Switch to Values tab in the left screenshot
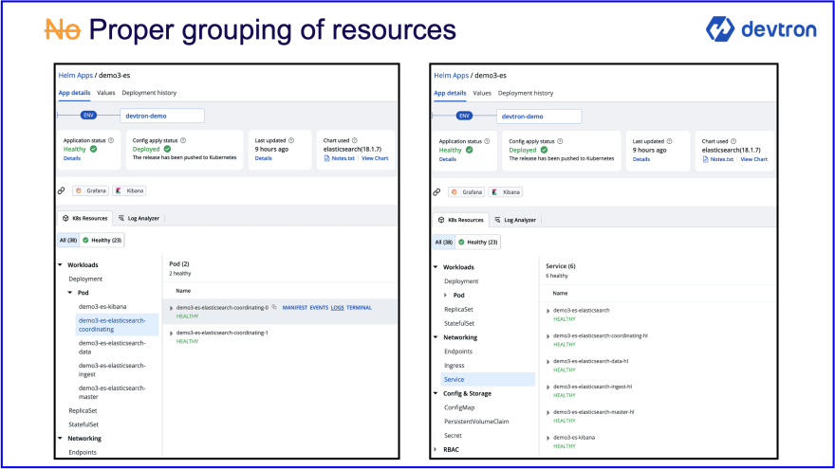835x469 pixels. coord(106,93)
